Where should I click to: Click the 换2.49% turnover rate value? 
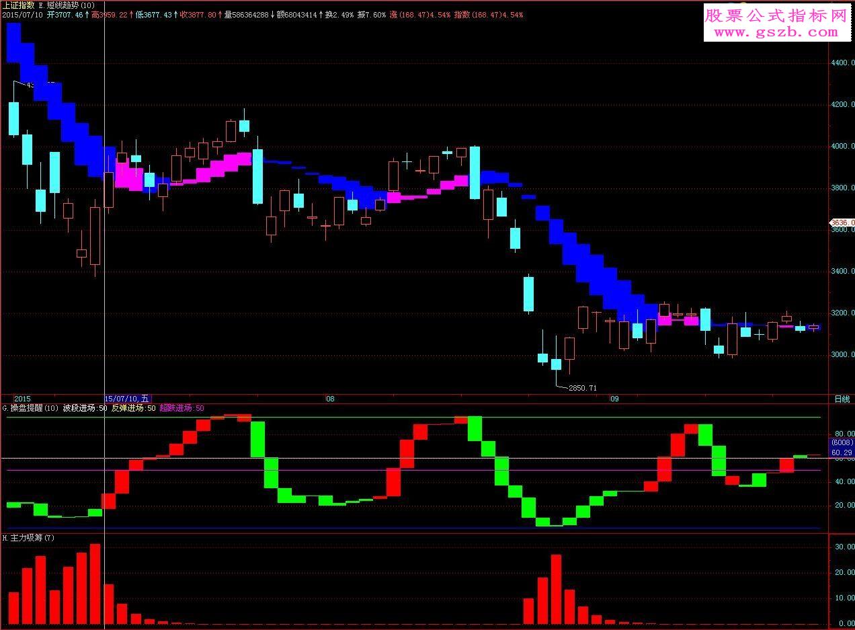click(338, 13)
